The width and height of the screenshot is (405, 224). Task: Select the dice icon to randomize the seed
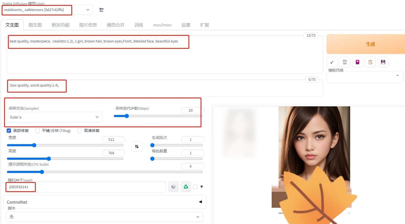click(173, 187)
